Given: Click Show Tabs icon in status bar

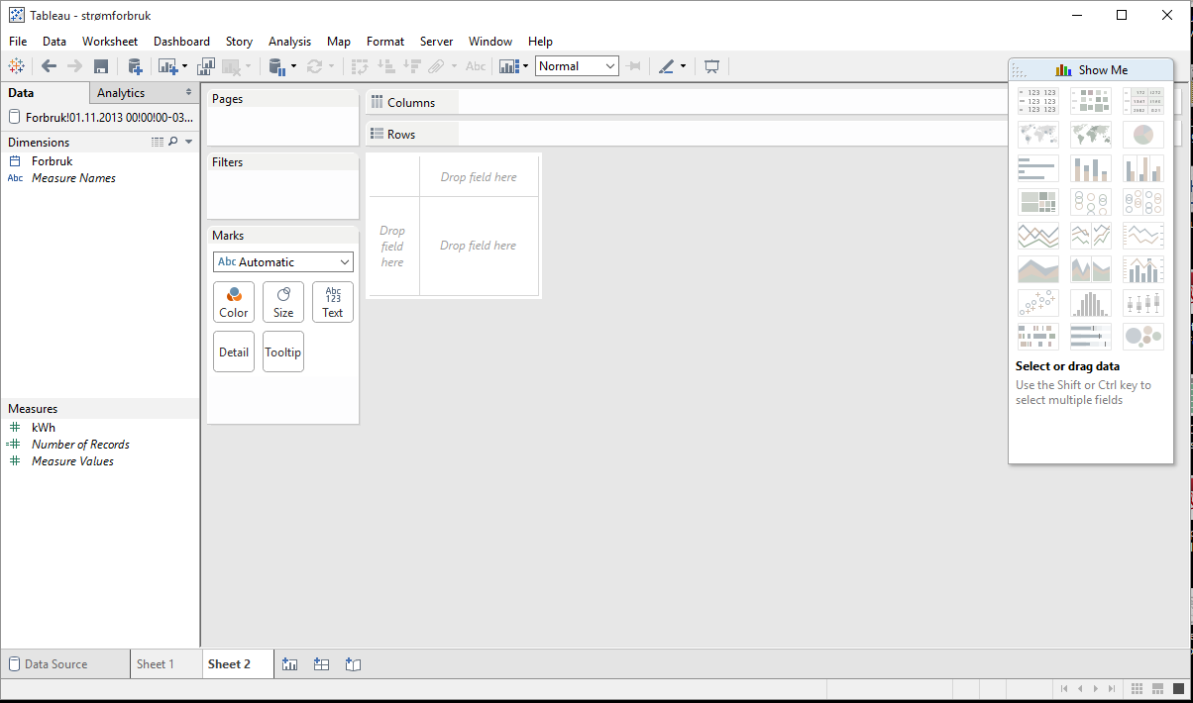Looking at the screenshot, I should click(x=1177, y=688).
